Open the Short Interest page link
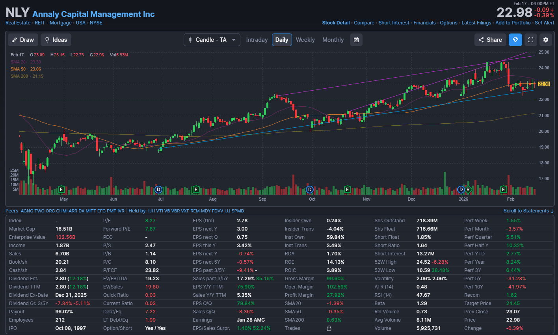The width and height of the screenshot is (558, 335). pyautogui.click(x=394, y=23)
